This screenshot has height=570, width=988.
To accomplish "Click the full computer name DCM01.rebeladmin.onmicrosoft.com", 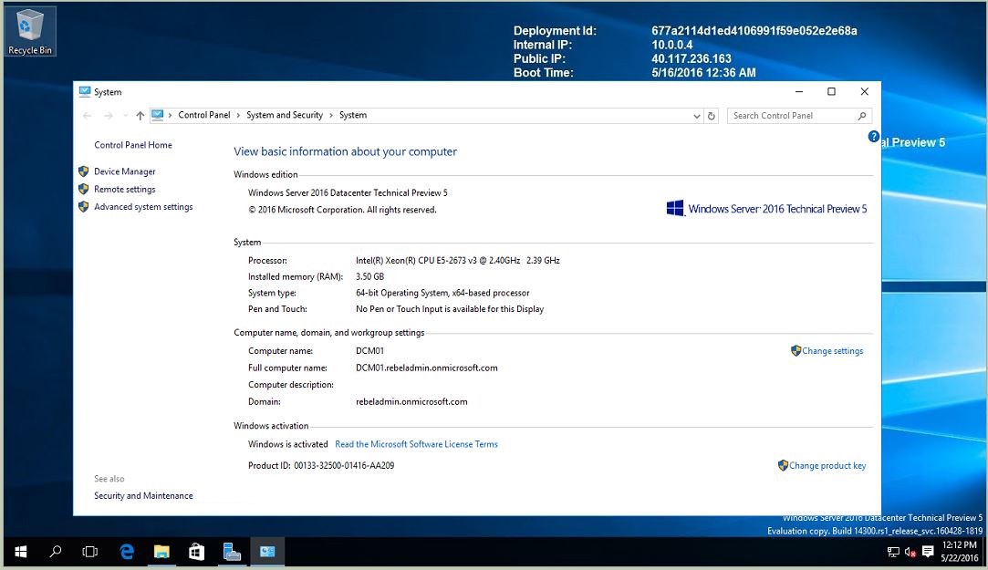I will coord(427,368).
